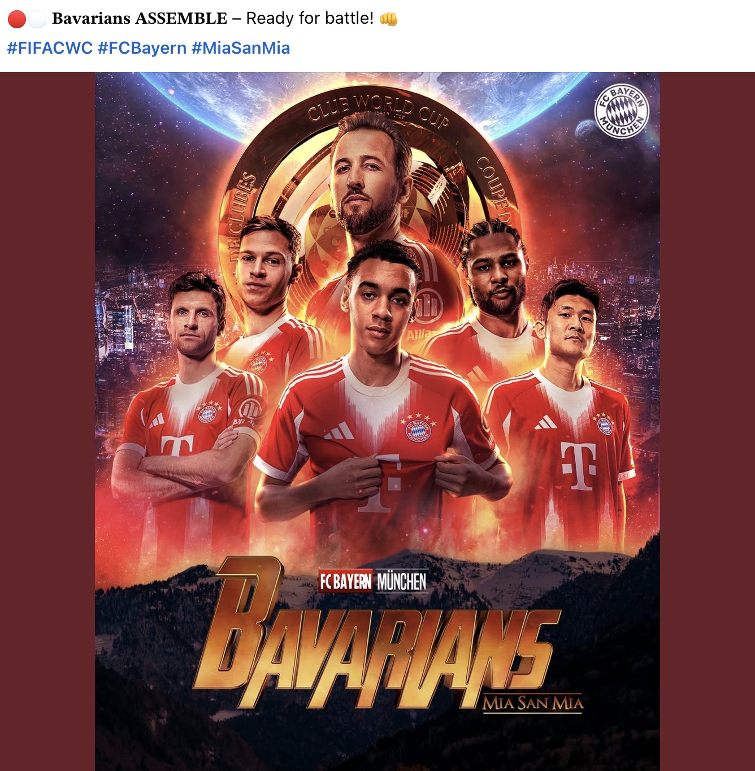Click the 'Ready for battle!' caption text

[x=310, y=19]
